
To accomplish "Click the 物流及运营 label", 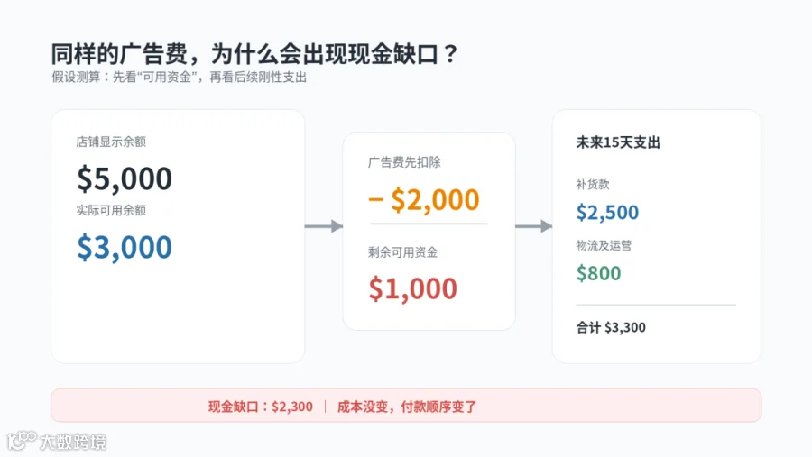I will [x=604, y=245].
